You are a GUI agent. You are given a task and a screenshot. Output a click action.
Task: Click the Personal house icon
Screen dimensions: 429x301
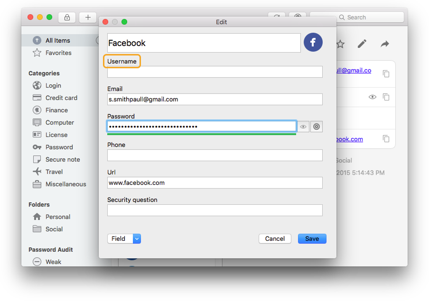37,217
